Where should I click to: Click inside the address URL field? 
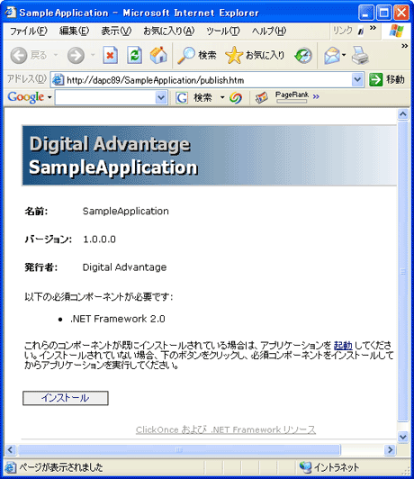[208, 80]
